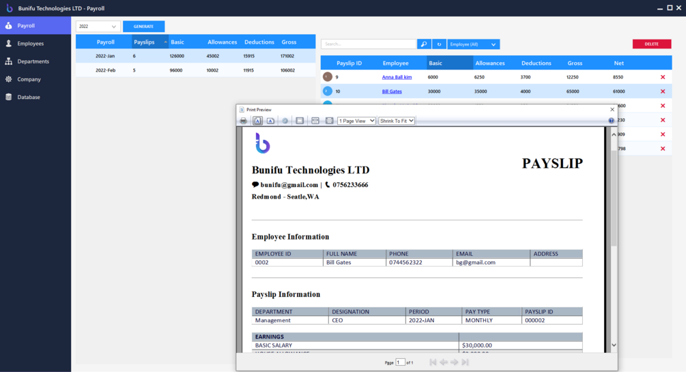
Task: Click the Print icon in Print Preview
Action: click(243, 121)
